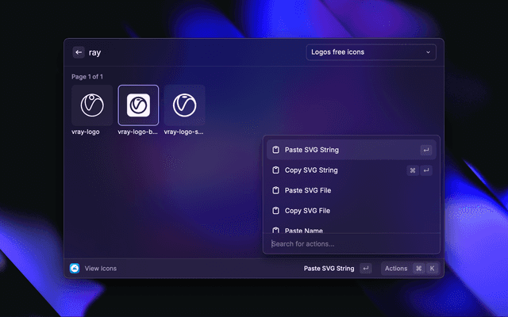Click the clipboard icon beside Paste SVG File
The height and width of the screenshot is (317, 508).
click(x=275, y=191)
